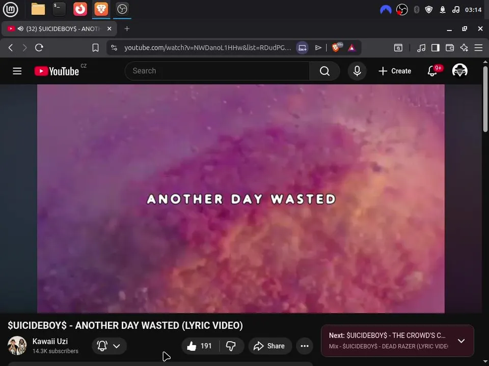Click Next: $UICIDEBOY$ - THE CROWD'S C... text
The width and height of the screenshot is (489, 366).
point(387,335)
